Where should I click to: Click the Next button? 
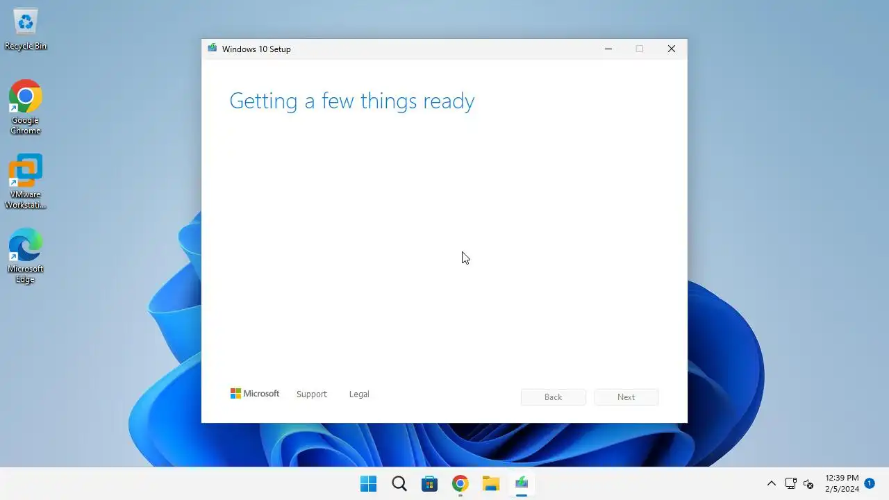pyautogui.click(x=626, y=397)
